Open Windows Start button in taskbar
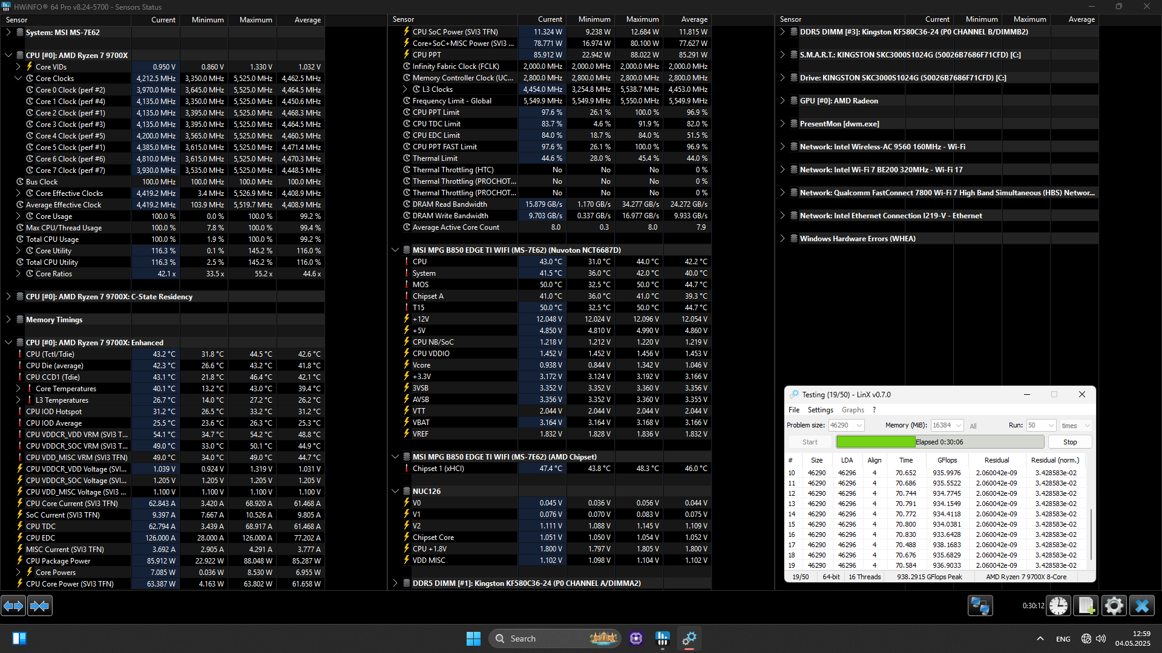 pyautogui.click(x=473, y=638)
